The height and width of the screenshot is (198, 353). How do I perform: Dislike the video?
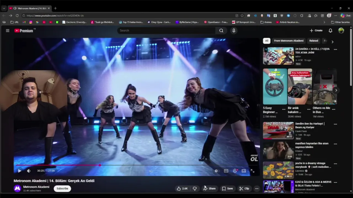[x=195, y=188]
